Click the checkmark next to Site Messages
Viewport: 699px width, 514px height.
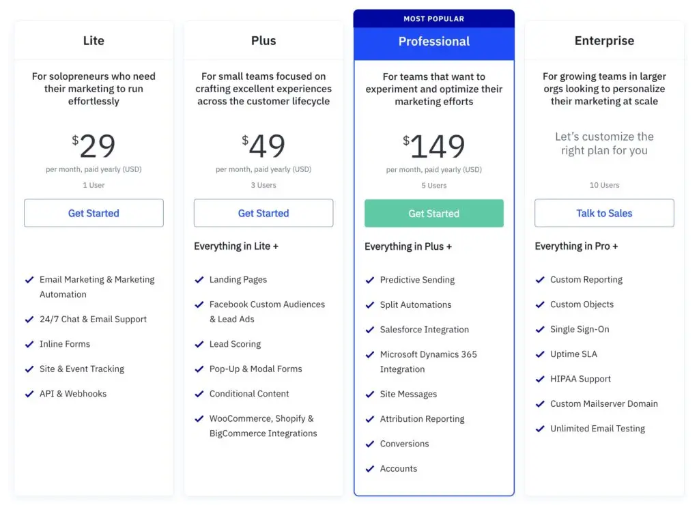pos(369,394)
